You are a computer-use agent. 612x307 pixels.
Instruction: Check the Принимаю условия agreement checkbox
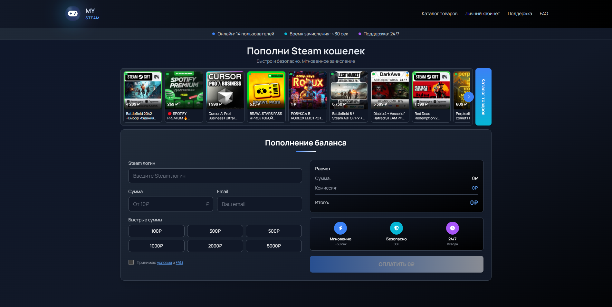coord(131,262)
